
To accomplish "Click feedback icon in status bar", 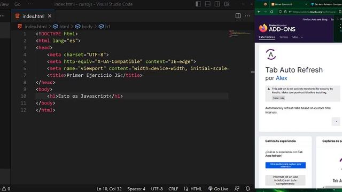I will [237, 189].
